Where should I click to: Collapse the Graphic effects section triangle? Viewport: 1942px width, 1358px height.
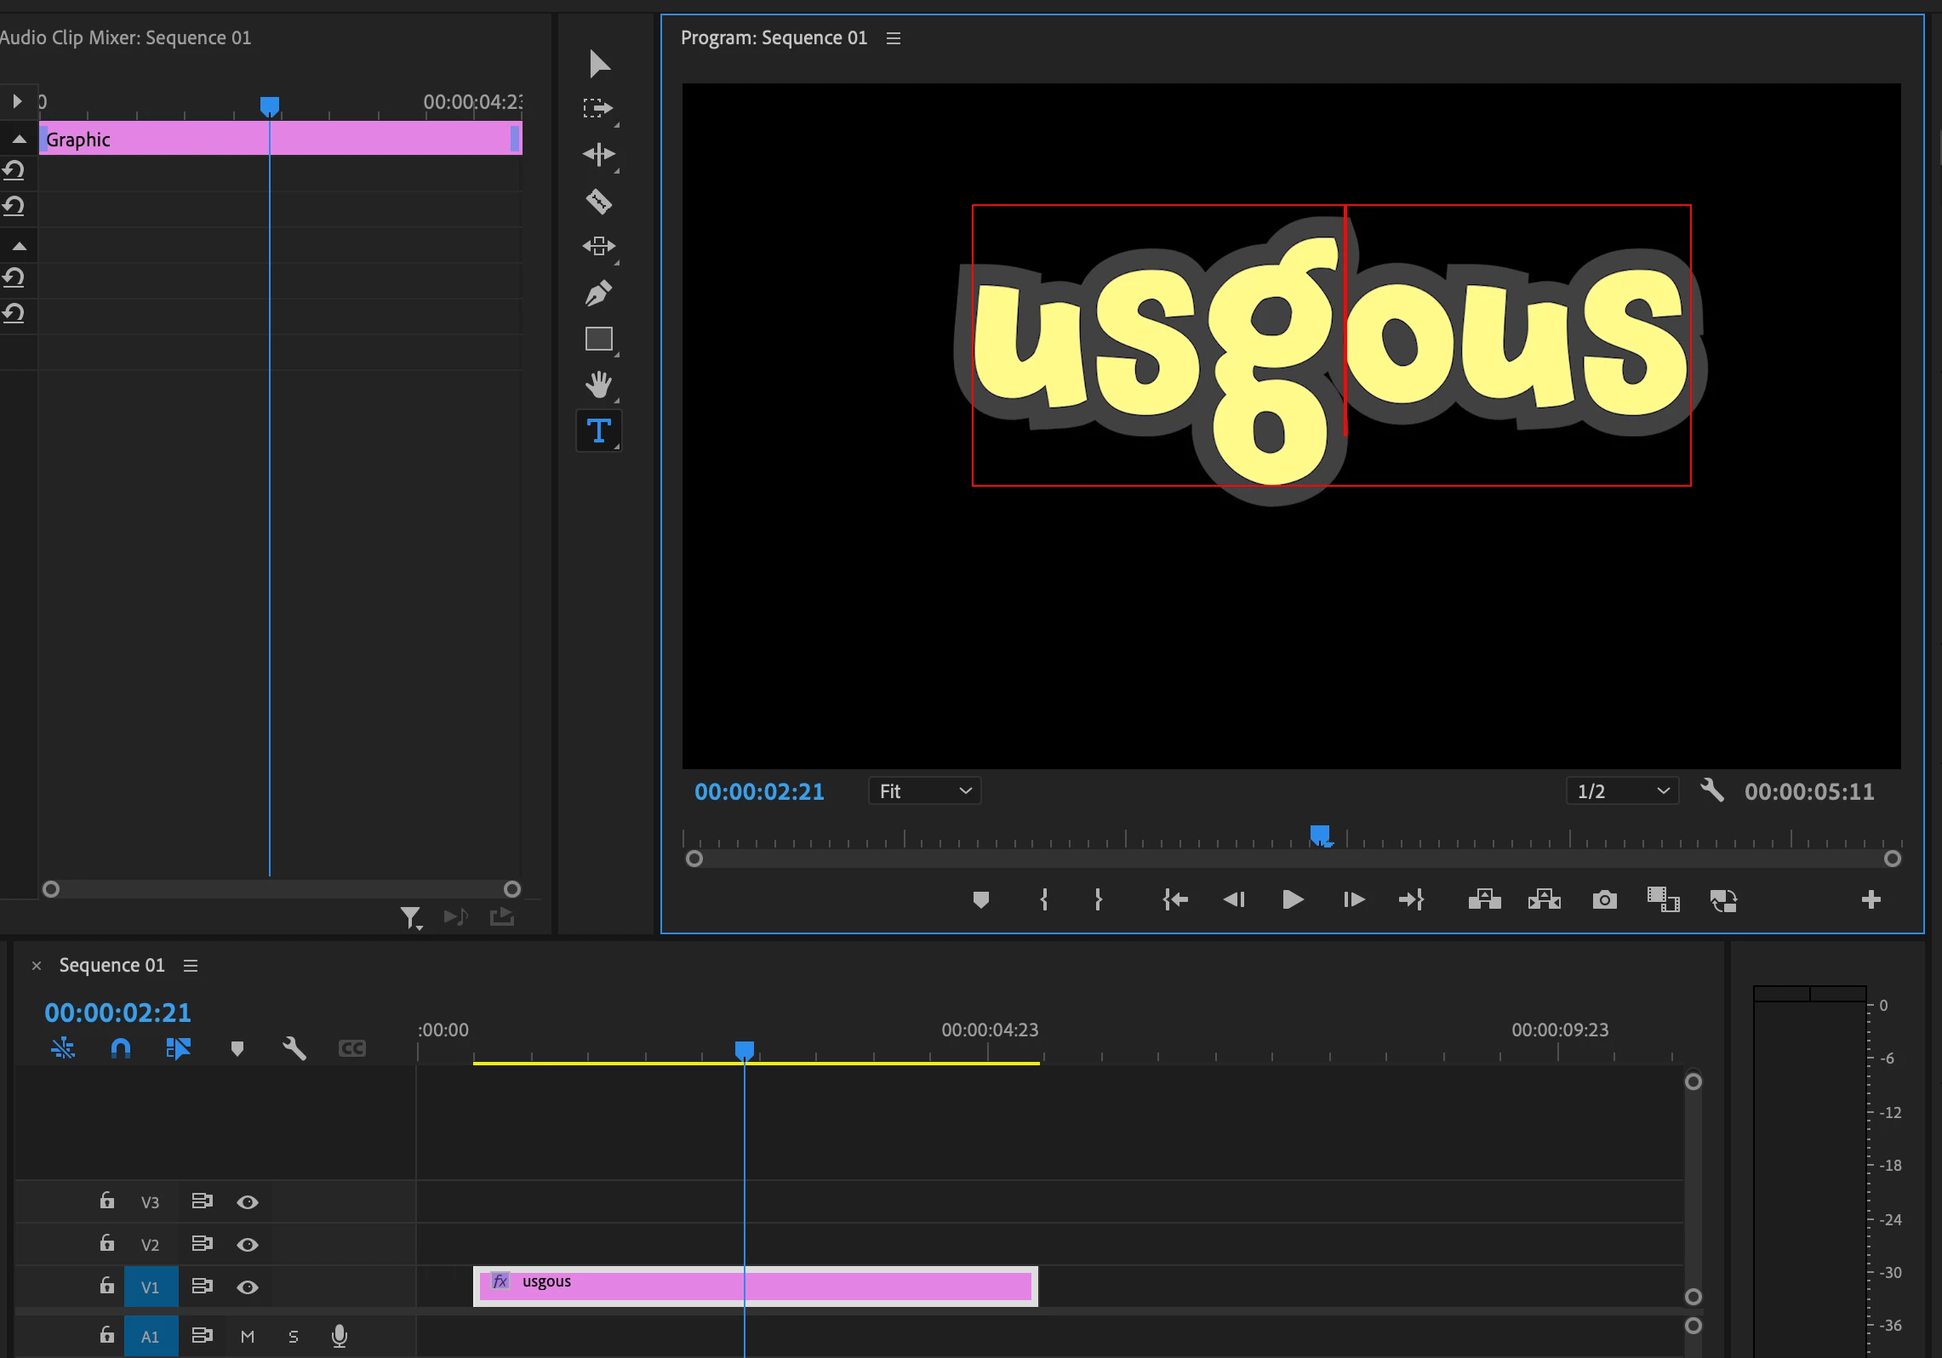click(20, 140)
